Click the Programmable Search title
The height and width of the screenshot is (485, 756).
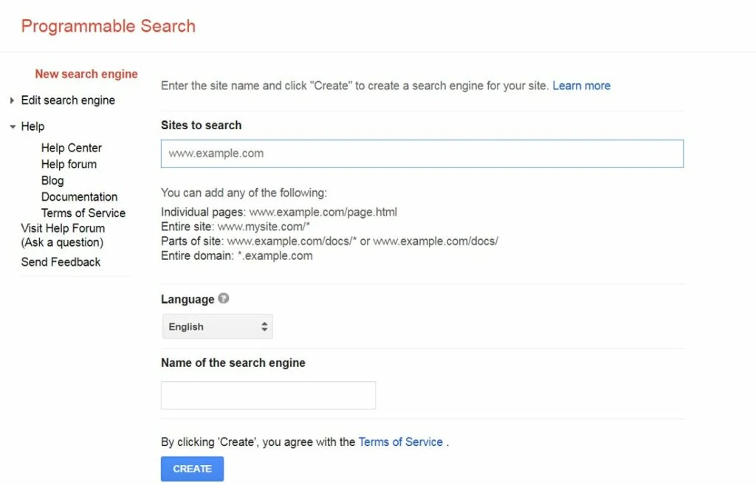(x=108, y=26)
